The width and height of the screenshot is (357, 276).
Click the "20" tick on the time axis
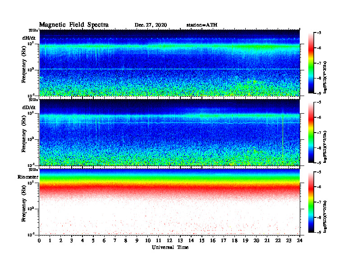tap(256, 241)
